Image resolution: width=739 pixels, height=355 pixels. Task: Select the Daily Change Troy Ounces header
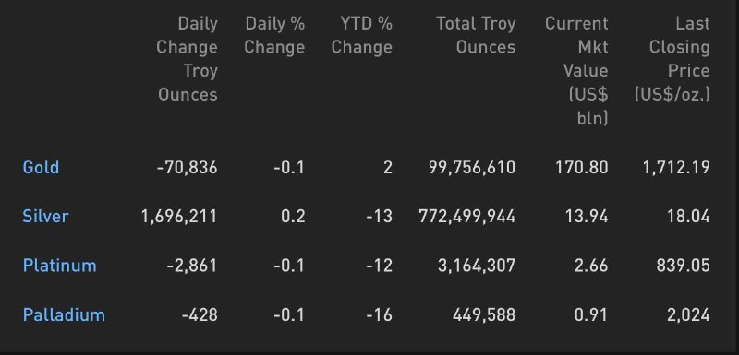point(188,59)
